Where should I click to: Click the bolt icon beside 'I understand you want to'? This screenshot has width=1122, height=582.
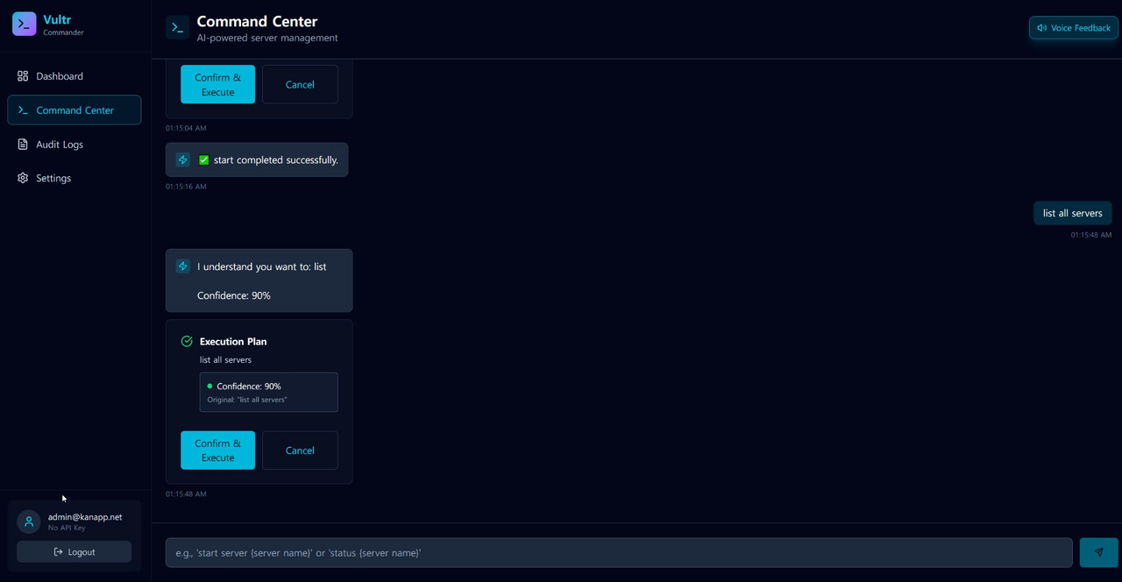coord(182,266)
